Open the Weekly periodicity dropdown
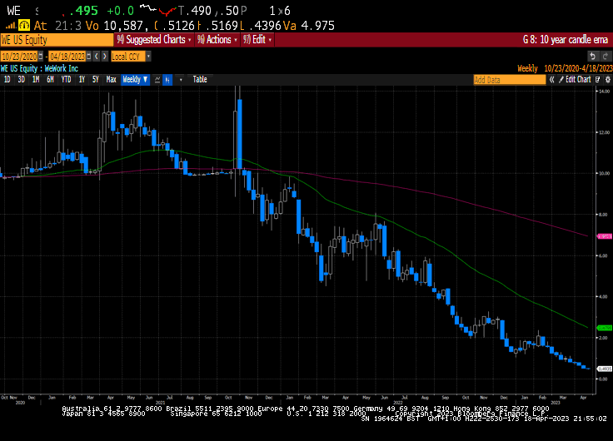613x441 pixels. pos(135,80)
